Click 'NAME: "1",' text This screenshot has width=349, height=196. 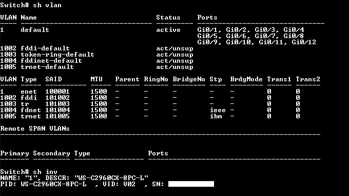point(21,178)
